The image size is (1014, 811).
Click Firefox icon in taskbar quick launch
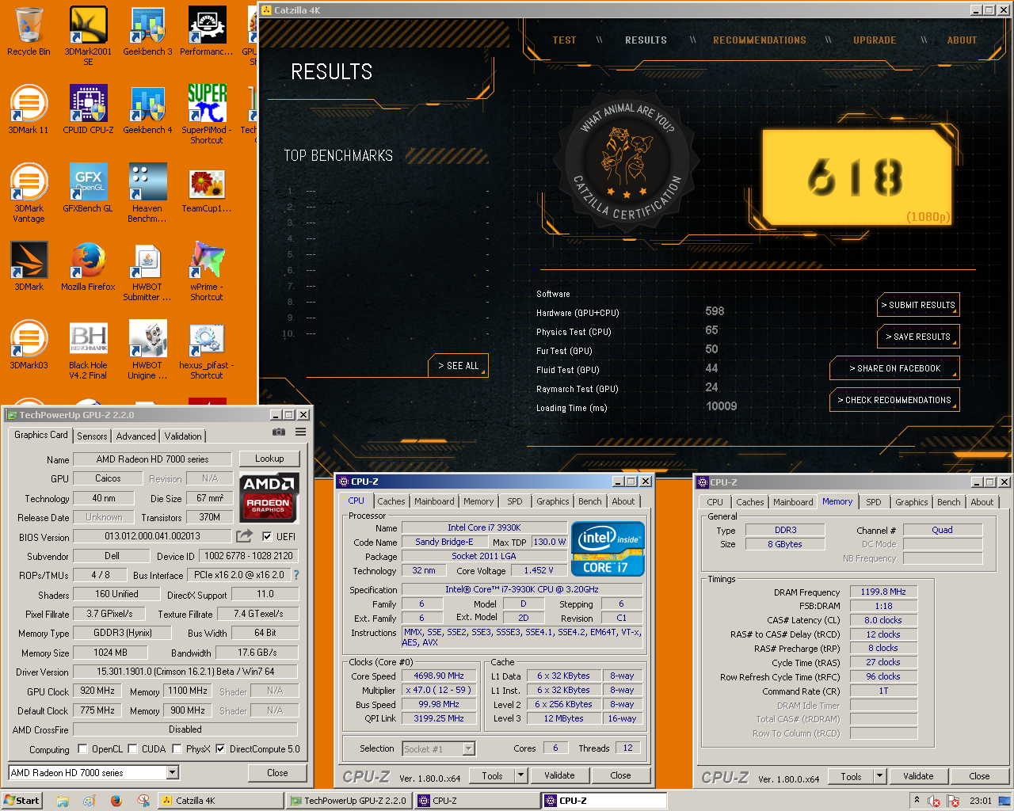(116, 801)
